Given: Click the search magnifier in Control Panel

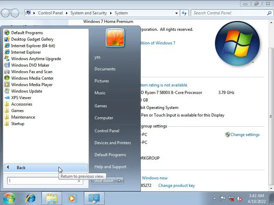Looking at the screenshot, I should (269, 13).
